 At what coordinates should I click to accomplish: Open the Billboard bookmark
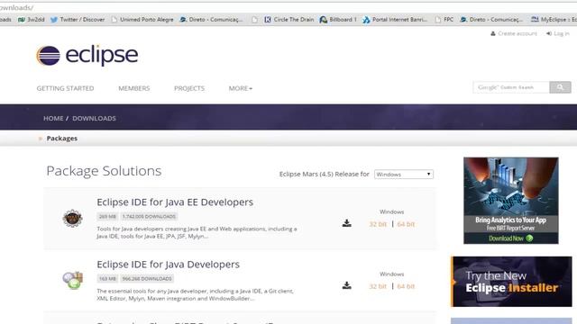click(x=338, y=20)
